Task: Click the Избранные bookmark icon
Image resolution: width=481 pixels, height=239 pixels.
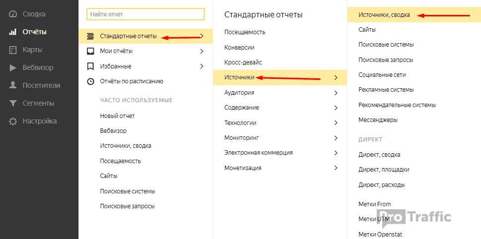Action: pos(90,66)
